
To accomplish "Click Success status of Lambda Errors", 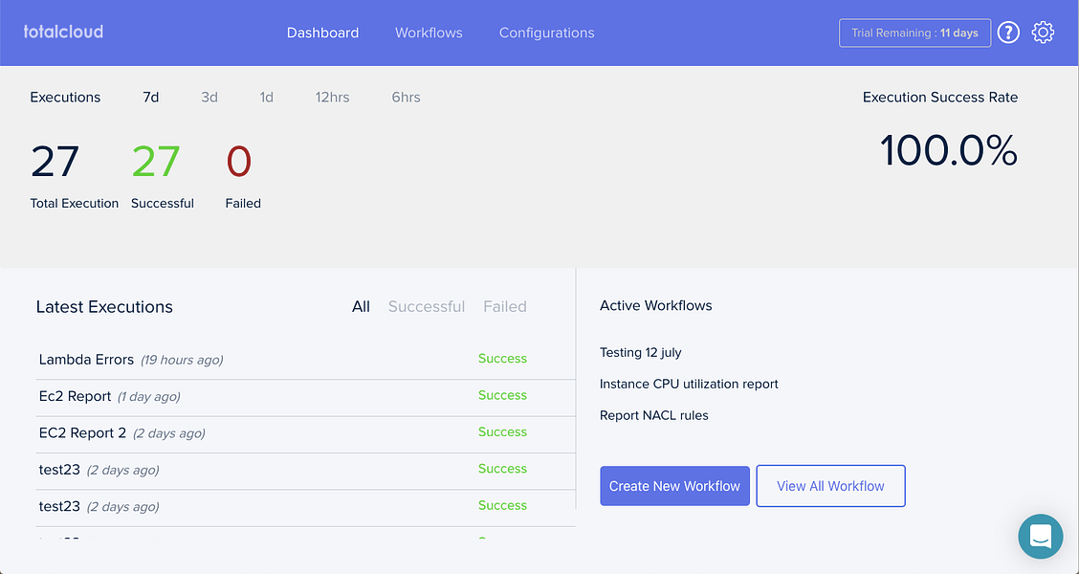I will tap(502, 359).
